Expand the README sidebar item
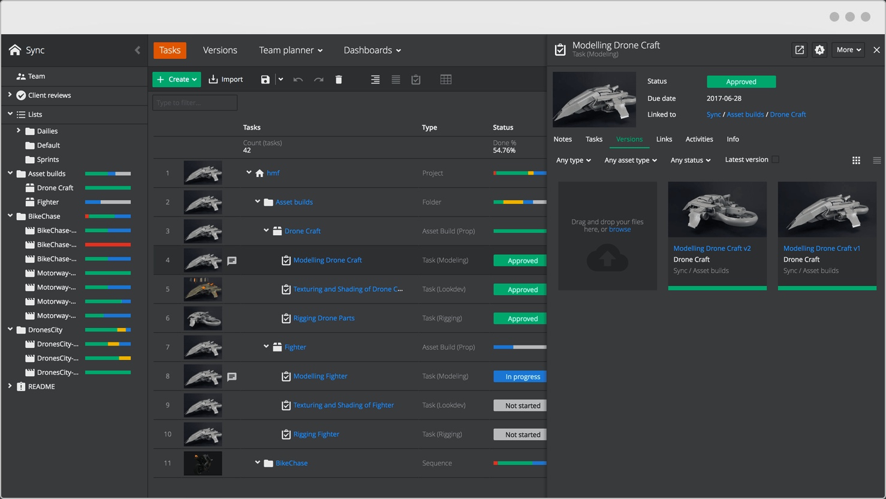Viewport: 886px width, 499px height. pyautogui.click(x=9, y=386)
